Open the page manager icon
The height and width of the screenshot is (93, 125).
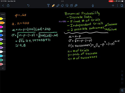(x=122, y=5)
